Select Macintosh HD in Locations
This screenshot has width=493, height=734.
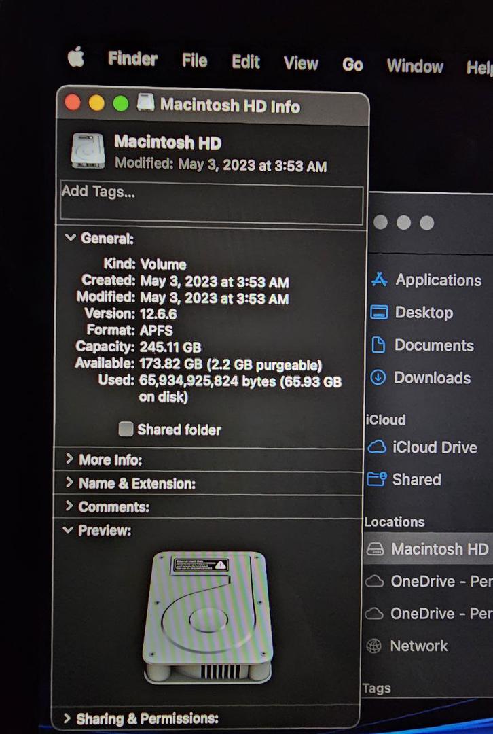pos(439,548)
